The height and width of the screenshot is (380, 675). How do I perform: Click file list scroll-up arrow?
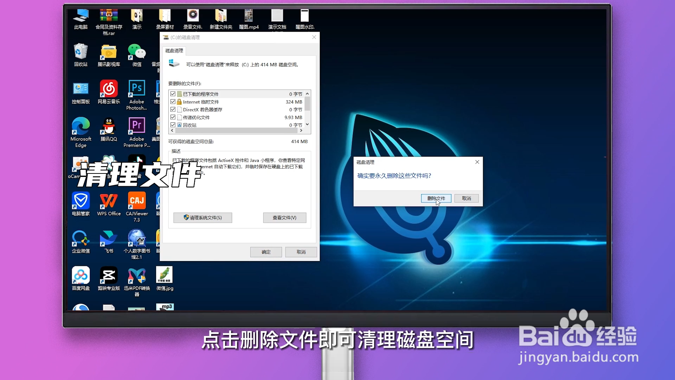click(x=307, y=94)
